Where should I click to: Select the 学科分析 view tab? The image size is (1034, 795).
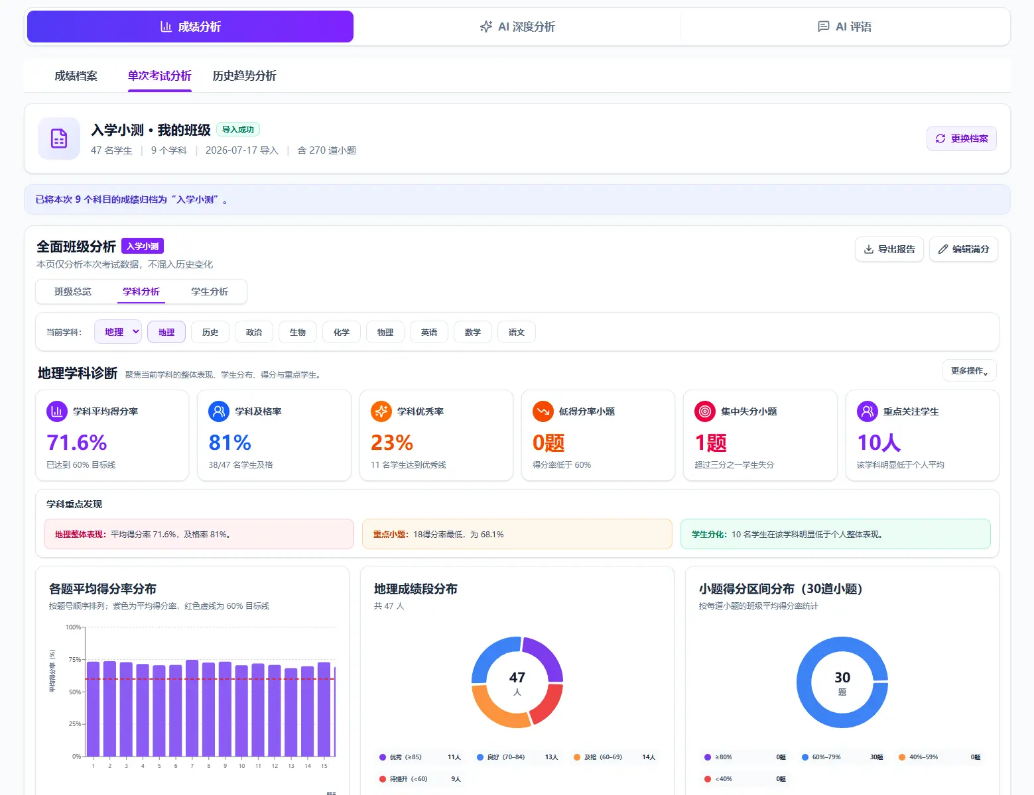point(141,291)
